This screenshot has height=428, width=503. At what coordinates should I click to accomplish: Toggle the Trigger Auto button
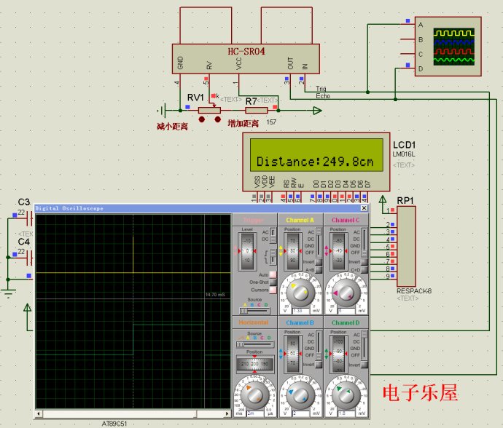click(273, 274)
